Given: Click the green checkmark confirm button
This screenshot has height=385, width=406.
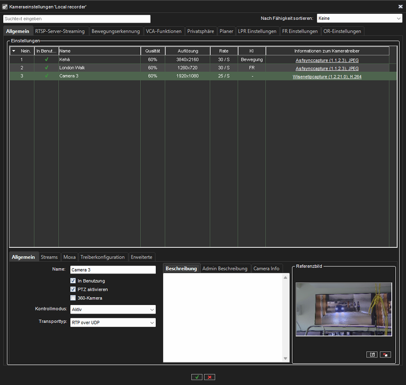Looking at the screenshot, I should [x=197, y=377].
